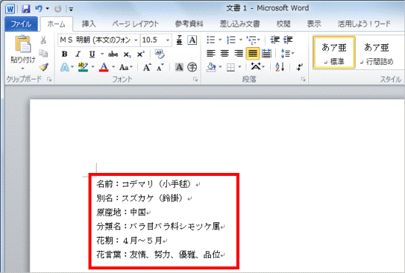Select the Format Painter brush icon
This screenshot has height=273, width=405.
44,67
